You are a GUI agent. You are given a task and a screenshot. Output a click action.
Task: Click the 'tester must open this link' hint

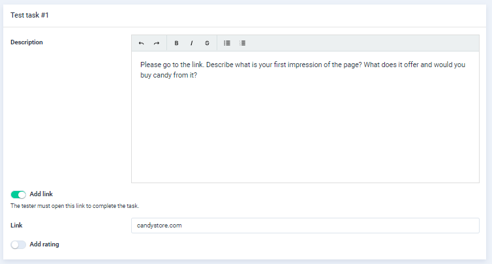(x=74, y=206)
